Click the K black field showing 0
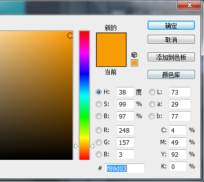Screen dimensions: 204x182 (178, 166)
